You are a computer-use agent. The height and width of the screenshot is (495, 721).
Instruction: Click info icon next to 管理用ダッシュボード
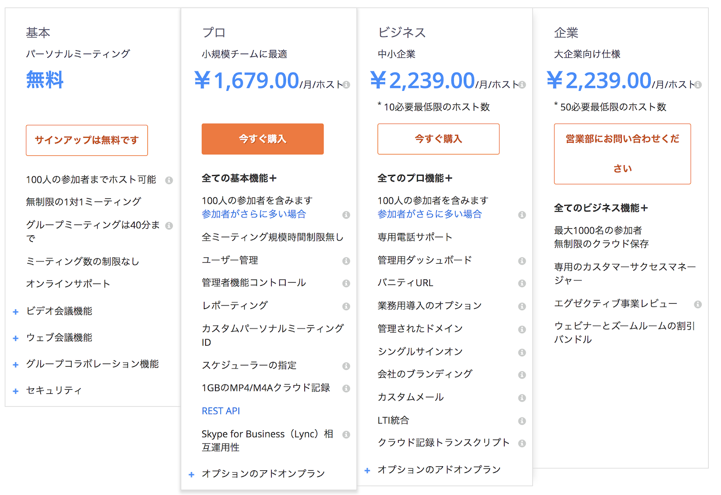522,261
